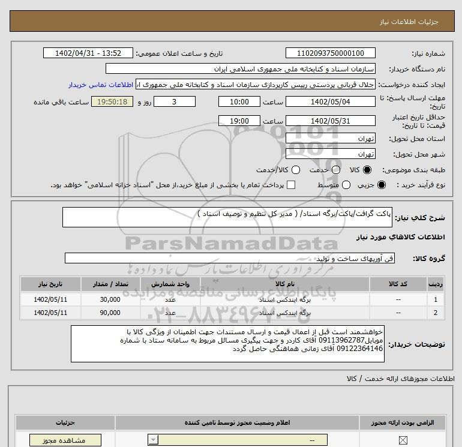The image size is (462, 447).
Task: Click the شرح کلی نیاز description box
Action: 227,217
